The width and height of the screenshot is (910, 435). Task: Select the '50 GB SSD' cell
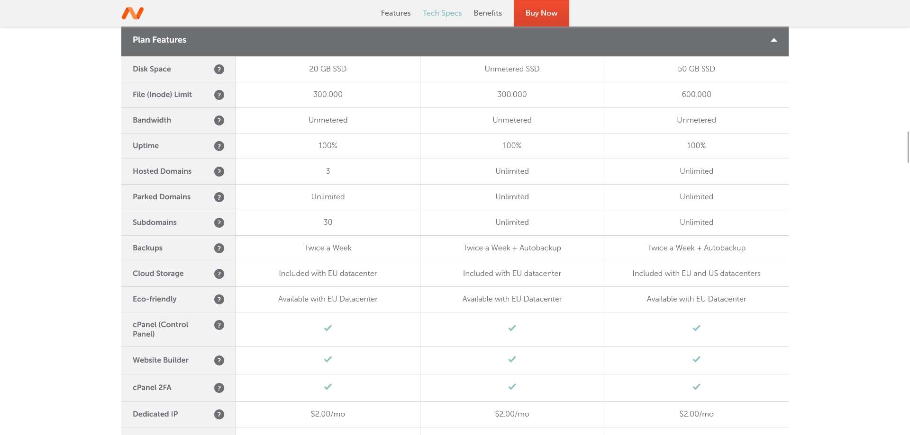696,69
